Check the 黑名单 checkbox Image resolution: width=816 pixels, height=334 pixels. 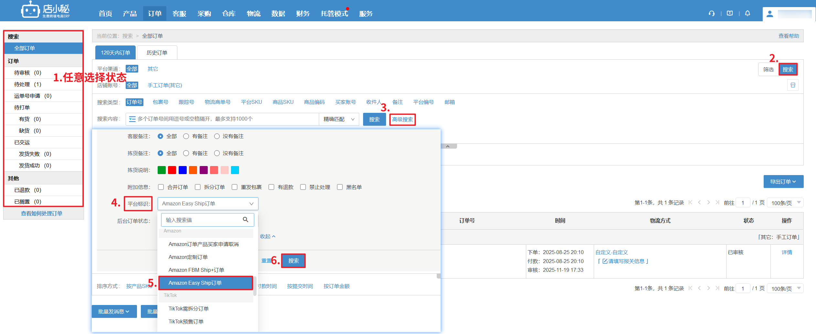pyautogui.click(x=340, y=187)
